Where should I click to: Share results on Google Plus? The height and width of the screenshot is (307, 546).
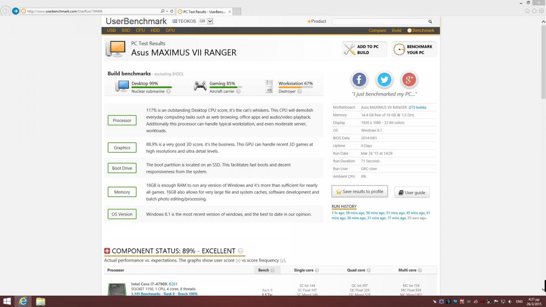point(409,80)
